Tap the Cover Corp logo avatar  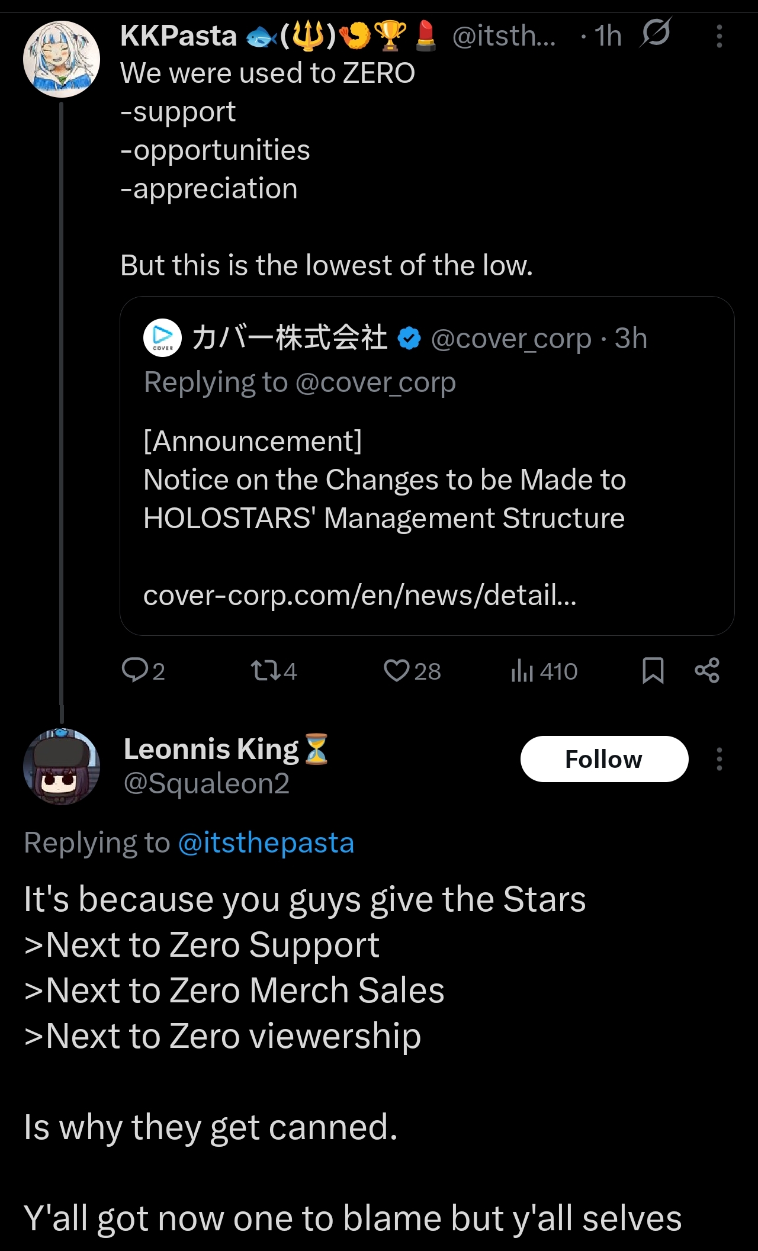click(162, 338)
